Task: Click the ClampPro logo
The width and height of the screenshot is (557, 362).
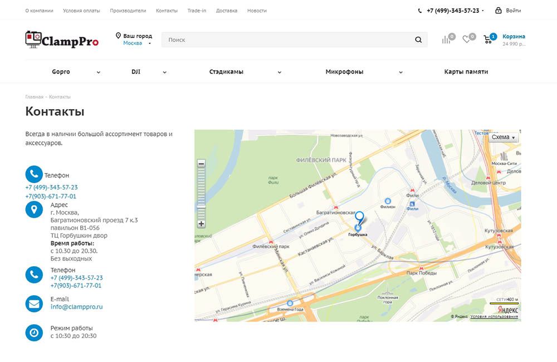Action: point(62,40)
